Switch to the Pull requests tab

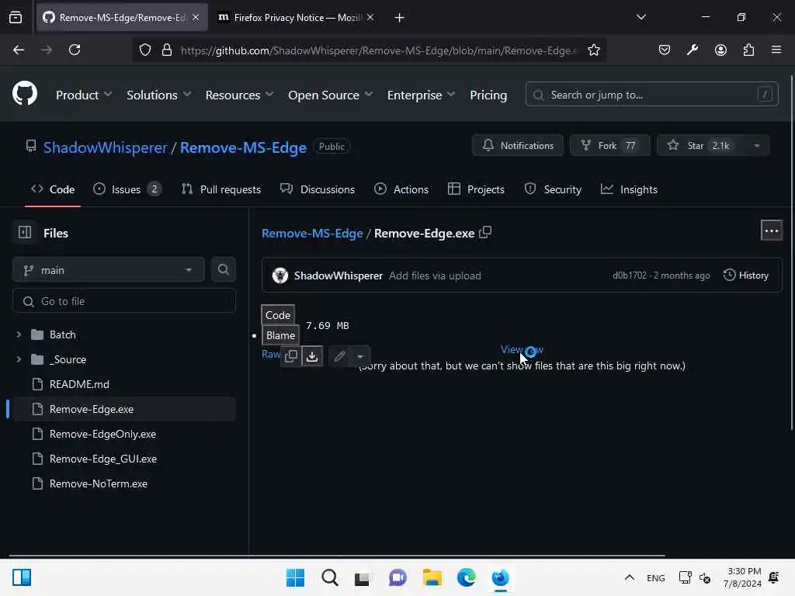221,189
